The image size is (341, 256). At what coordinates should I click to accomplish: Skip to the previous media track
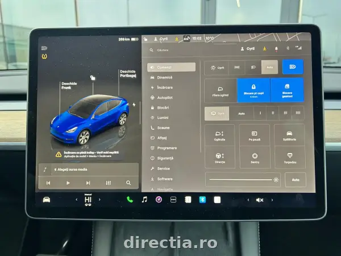(48, 183)
